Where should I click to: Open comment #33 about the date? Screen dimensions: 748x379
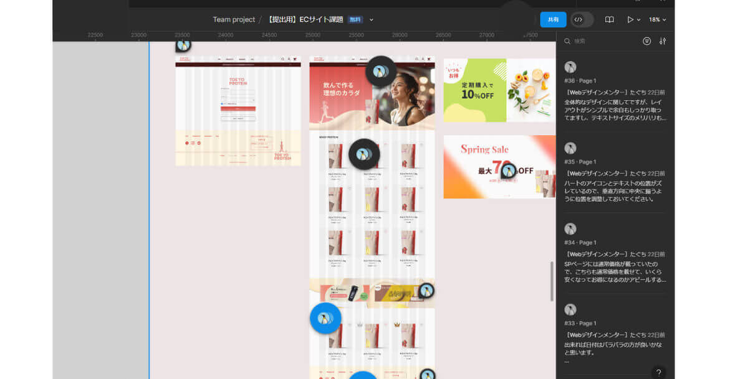point(615,333)
